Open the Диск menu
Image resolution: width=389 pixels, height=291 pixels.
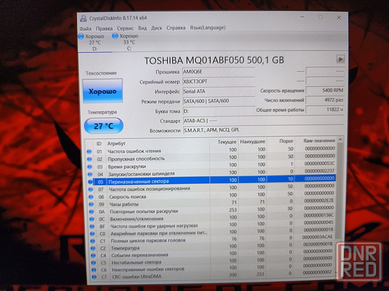point(157,28)
